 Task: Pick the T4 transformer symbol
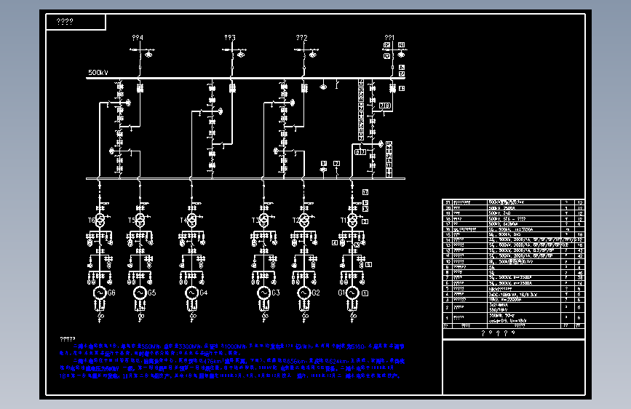point(192,221)
